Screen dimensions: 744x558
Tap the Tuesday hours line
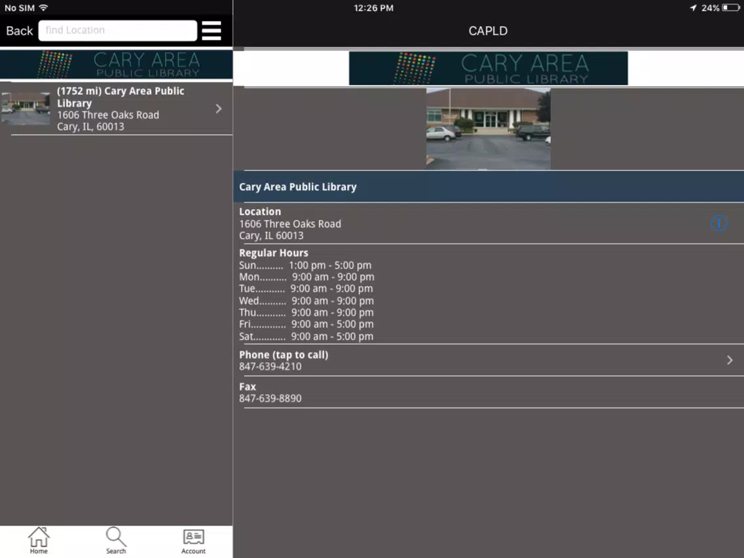tap(306, 288)
